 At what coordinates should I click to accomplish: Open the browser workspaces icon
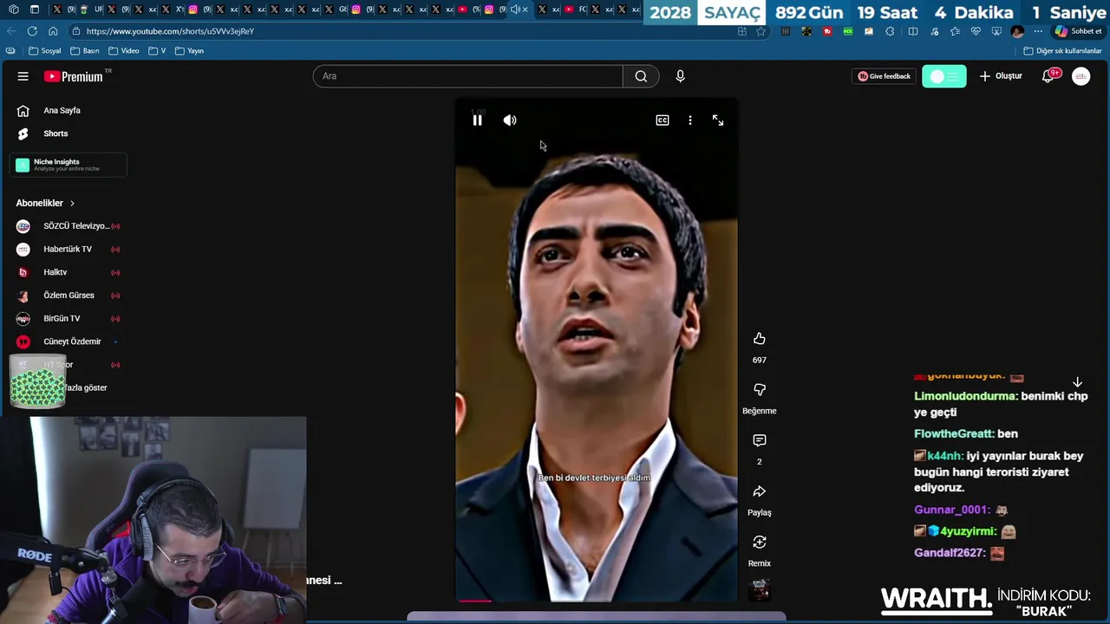(x=14, y=10)
